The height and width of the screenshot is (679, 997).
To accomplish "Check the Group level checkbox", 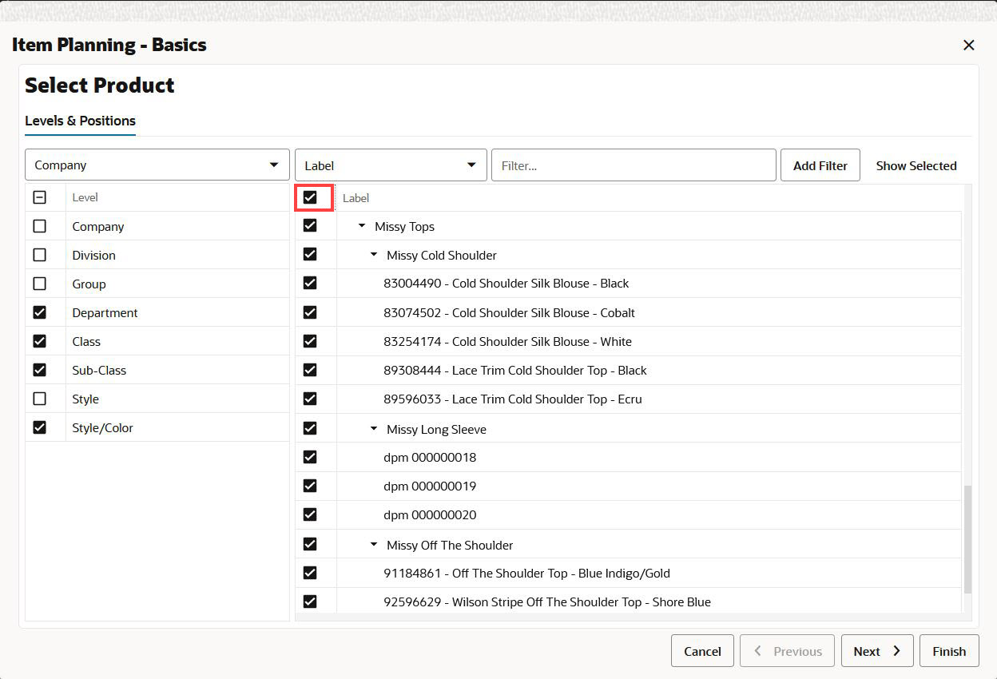I will 39,284.
